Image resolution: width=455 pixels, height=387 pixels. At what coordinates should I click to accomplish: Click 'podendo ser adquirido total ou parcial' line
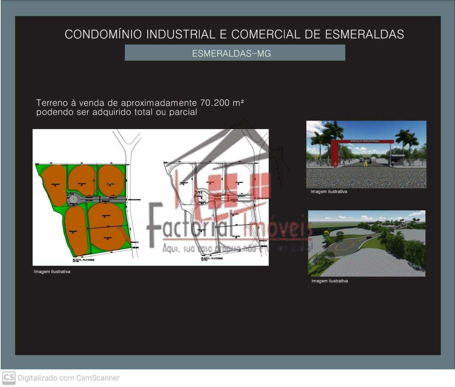click(117, 112)
